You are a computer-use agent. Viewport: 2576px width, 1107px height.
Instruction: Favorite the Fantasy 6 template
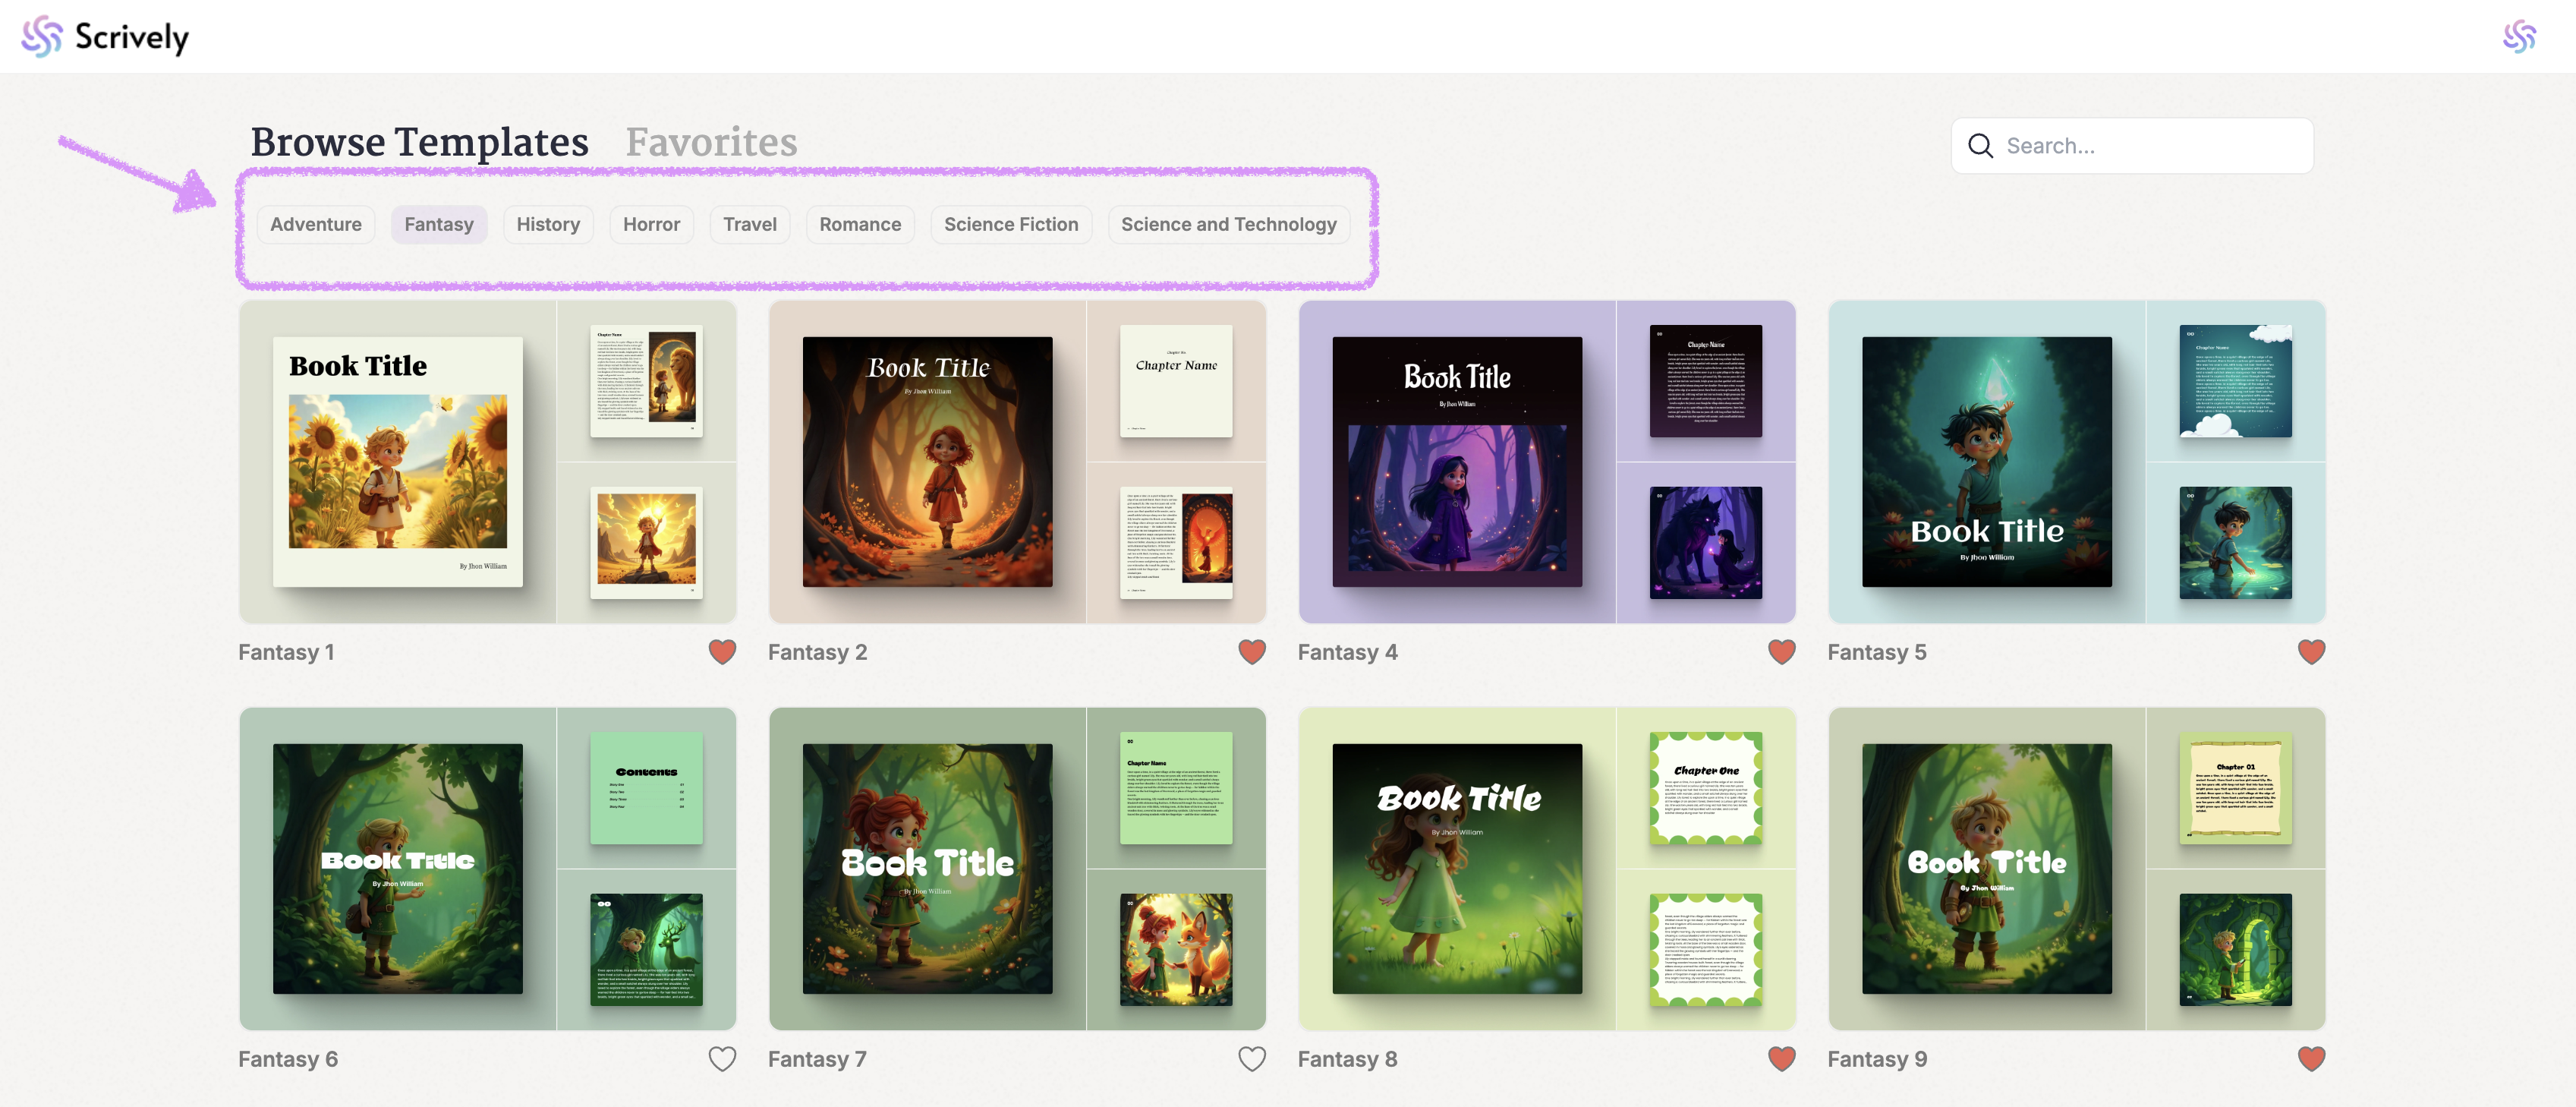(722, 1059)
